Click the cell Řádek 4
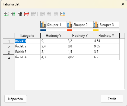The height and width of the screenshot is (106, 127). tap(27, 57)
